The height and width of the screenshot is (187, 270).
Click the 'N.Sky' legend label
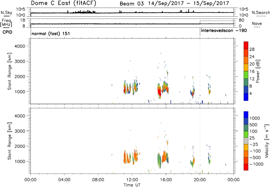pyautogui.click(x=6, y=12)
